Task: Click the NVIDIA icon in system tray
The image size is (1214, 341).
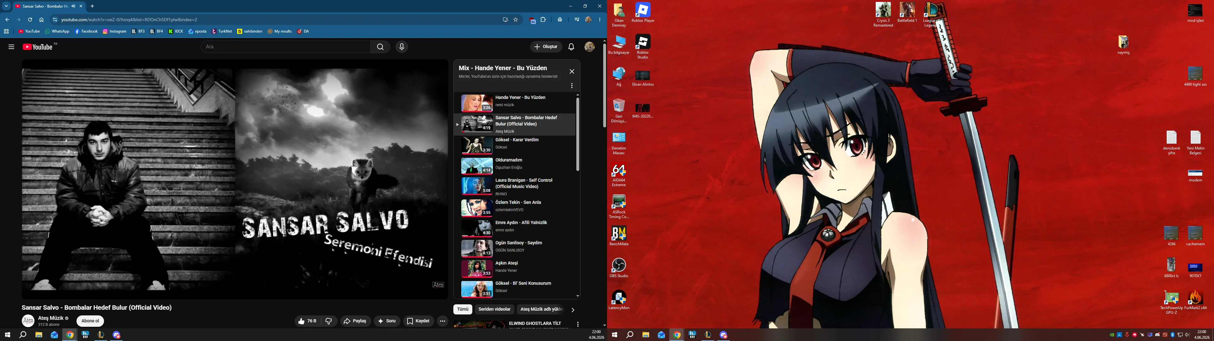Action: tap(1112, 335)
